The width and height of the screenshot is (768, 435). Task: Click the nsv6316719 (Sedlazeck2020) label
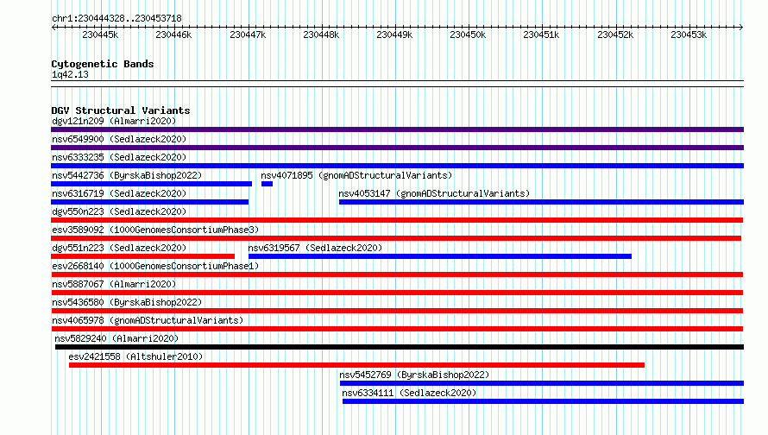point(119,193)
